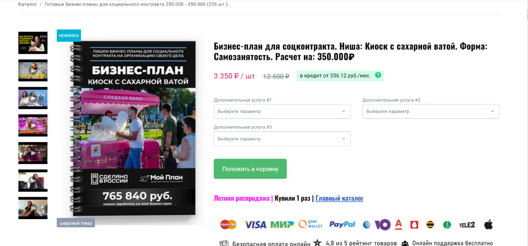The height and width of the screenshot is (246, 528).
Task: Open Дополнительная услуга #2 dropdown
Action: [431, 111]
